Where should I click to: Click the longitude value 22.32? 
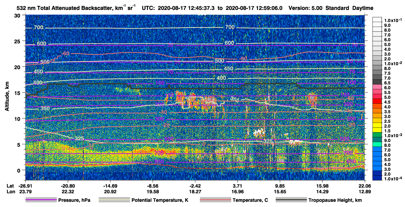coord(68,191)
